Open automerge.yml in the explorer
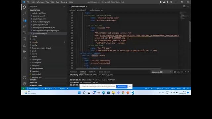212x119 pixels. click(x=39, y=16)
